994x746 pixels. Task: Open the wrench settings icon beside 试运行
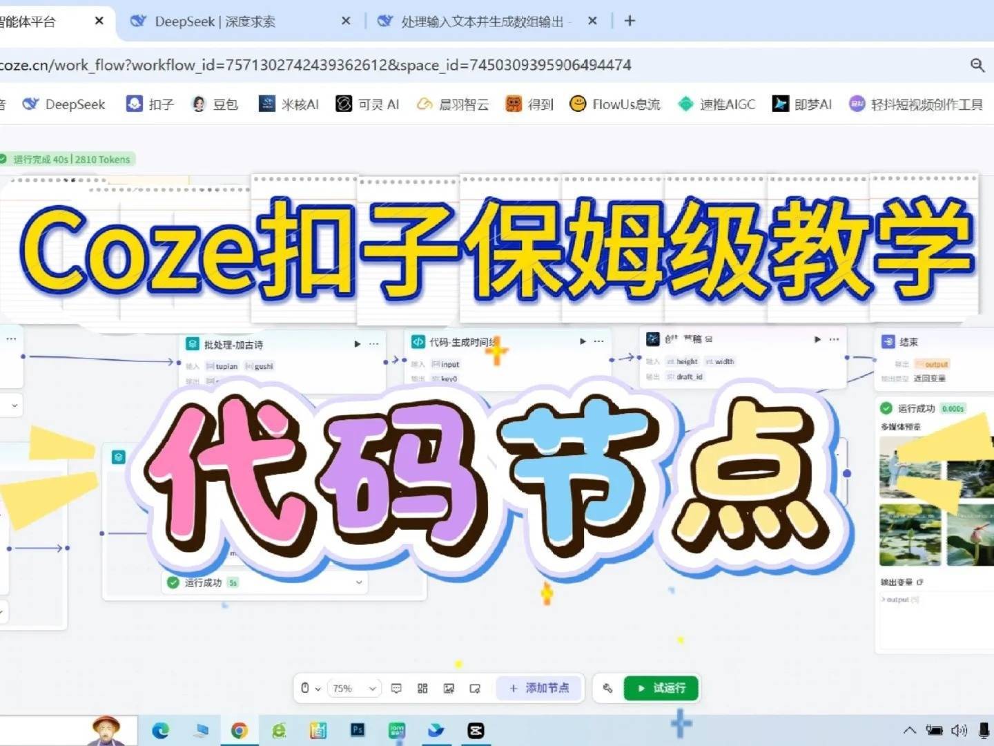[608, 688]
